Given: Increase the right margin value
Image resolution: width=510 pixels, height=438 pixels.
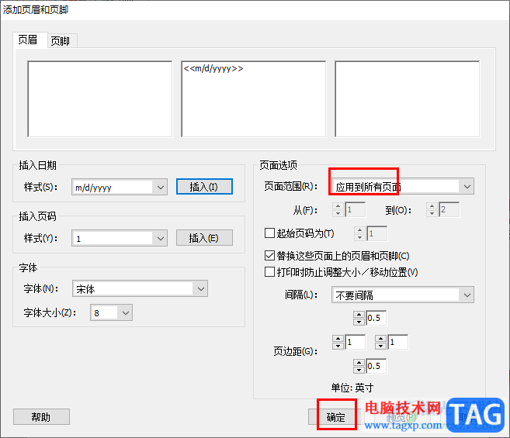Looking at the screenshot, I should click(x=380, y=338).
